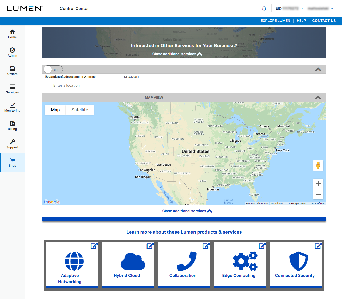Click the Adaptive Networking globe icon
The width and height of the screenshot is (342, 299).
pos(74,261)
